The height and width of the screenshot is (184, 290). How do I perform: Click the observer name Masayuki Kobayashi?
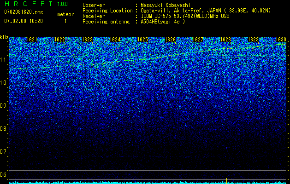pyautogui.click(x=166, y=5)
